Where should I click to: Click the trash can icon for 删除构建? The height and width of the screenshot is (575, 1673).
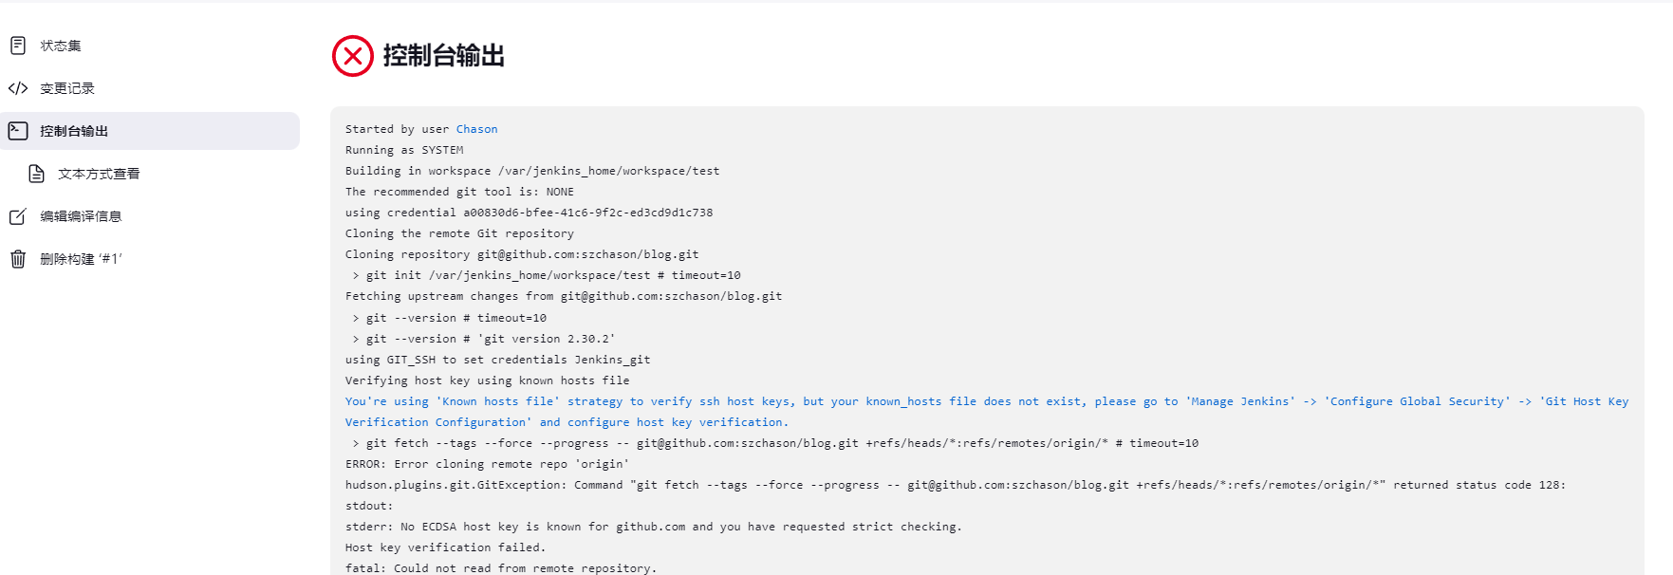click(x=18, y=259)
